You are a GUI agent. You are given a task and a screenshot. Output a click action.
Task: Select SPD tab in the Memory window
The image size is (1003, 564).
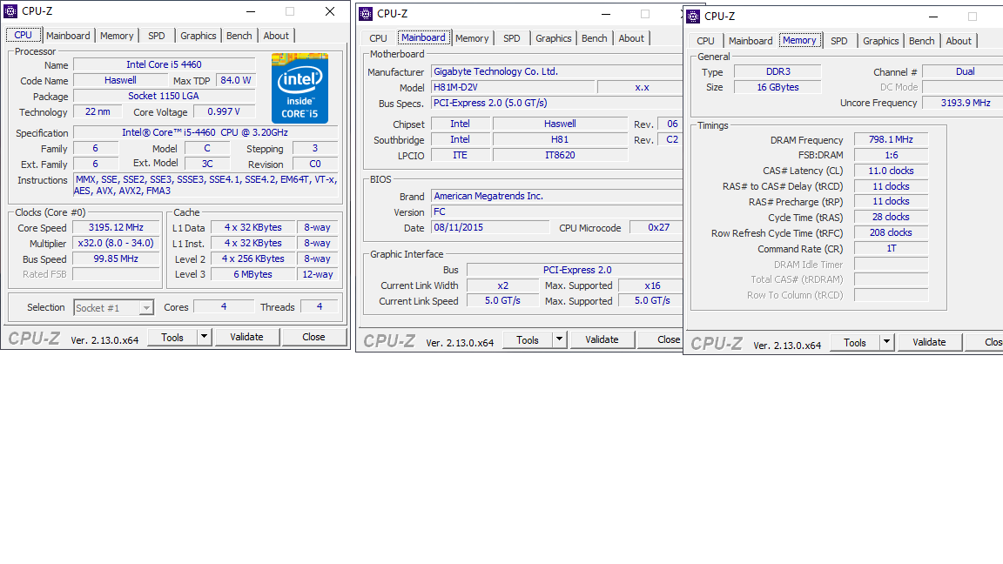pos(839,41)
